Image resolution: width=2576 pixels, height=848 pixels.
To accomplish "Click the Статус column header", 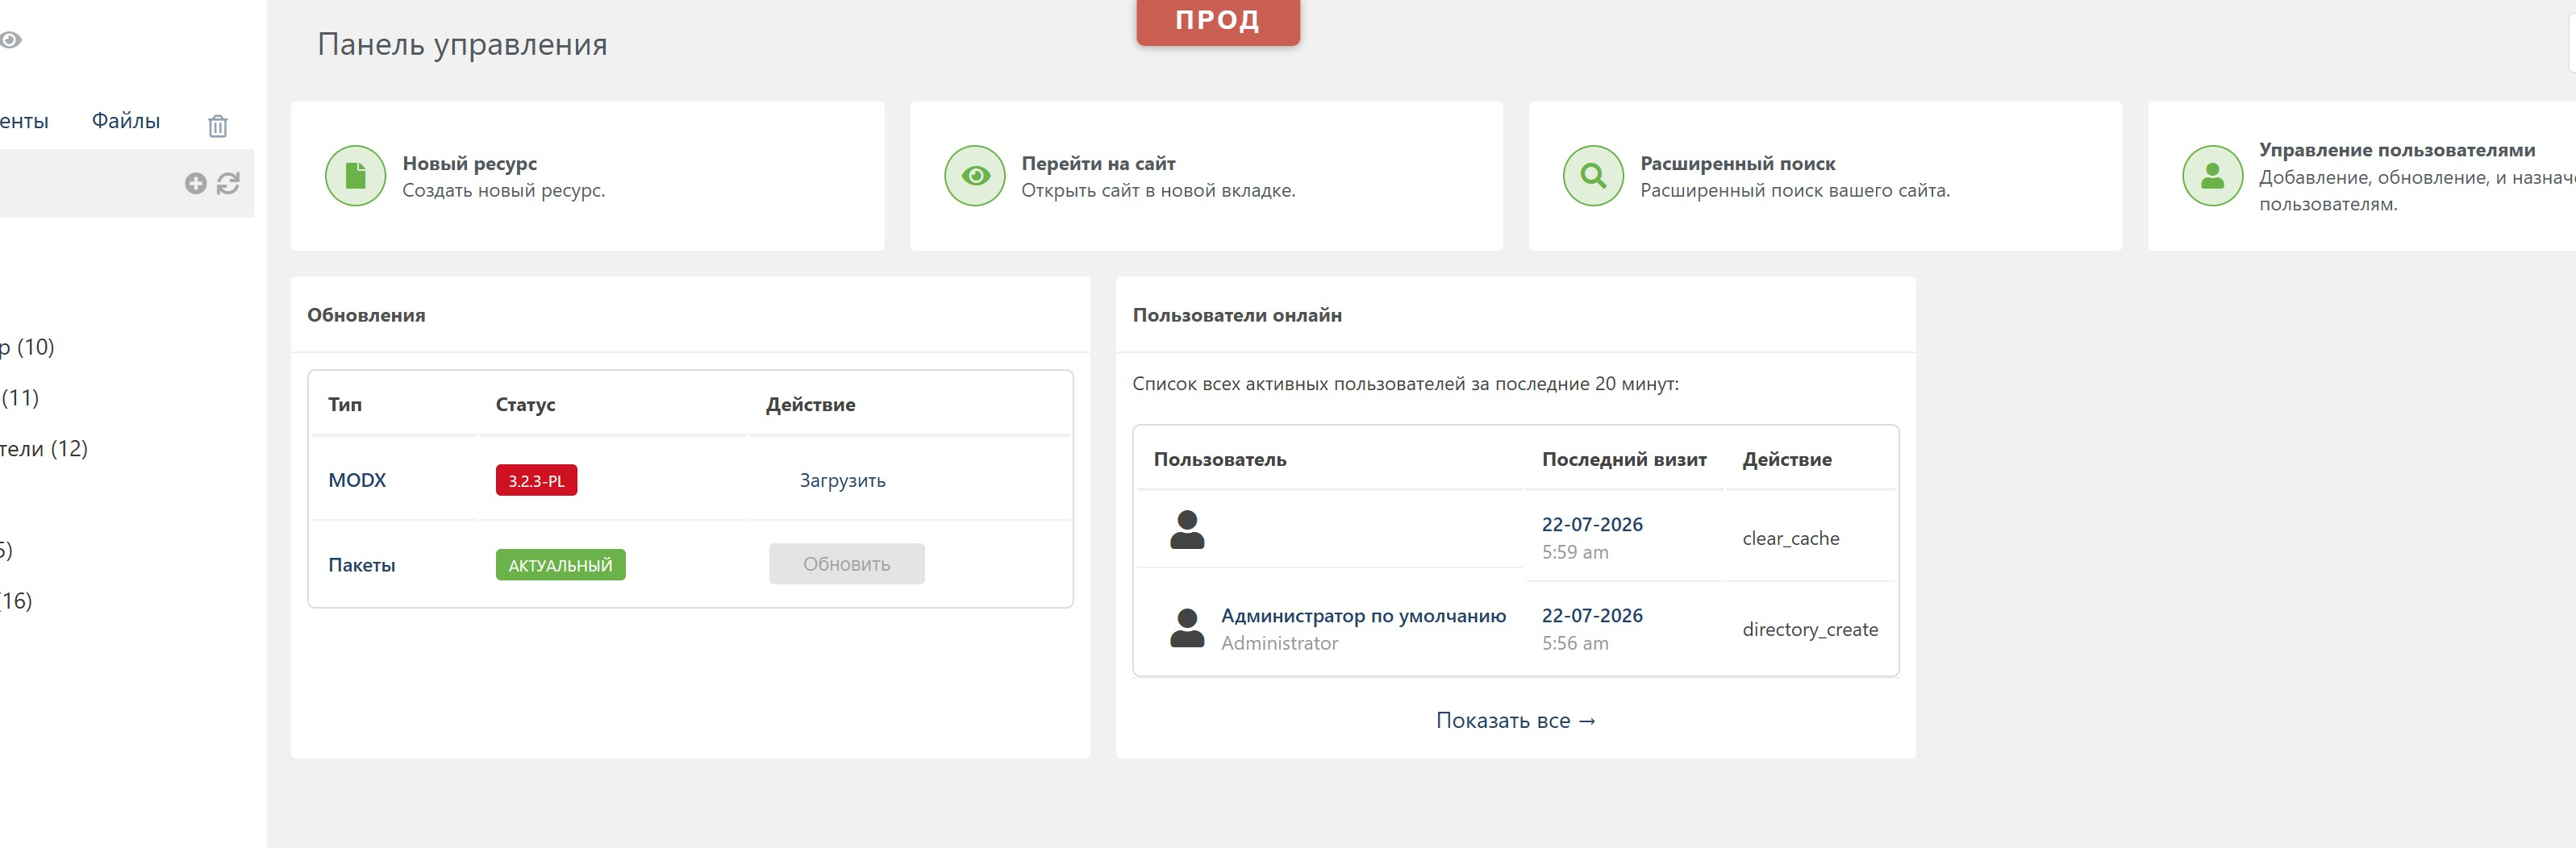I will [525, 405].
